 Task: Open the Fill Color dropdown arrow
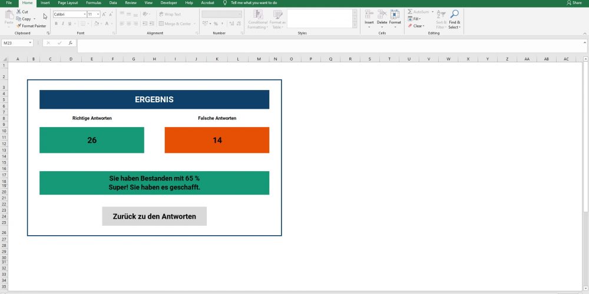coord(101,24)
